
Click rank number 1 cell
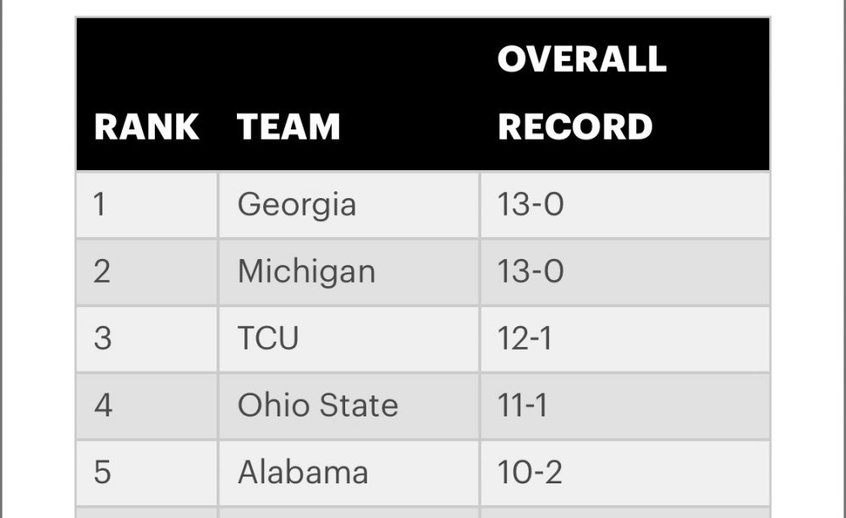[x=101, y=205]
